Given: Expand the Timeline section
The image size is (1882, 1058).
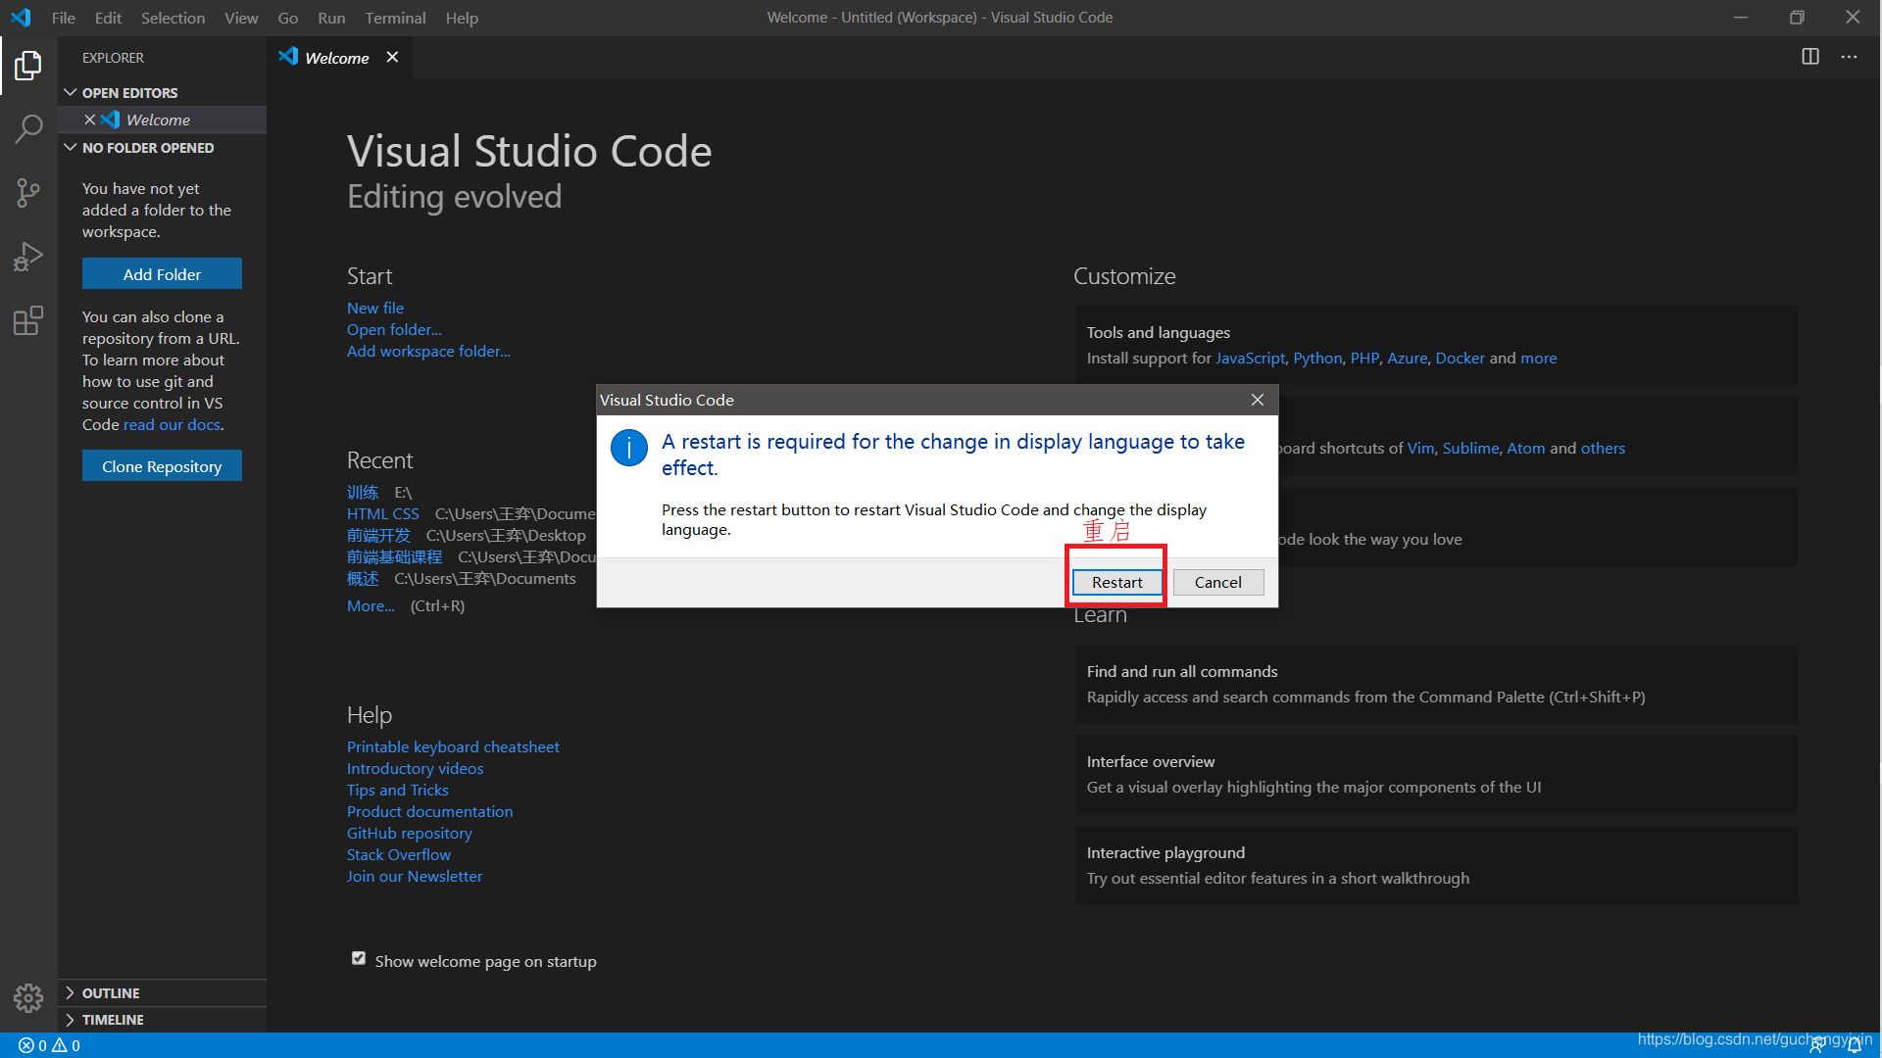Looking at the screenshot, I should tap(162, 1019).
